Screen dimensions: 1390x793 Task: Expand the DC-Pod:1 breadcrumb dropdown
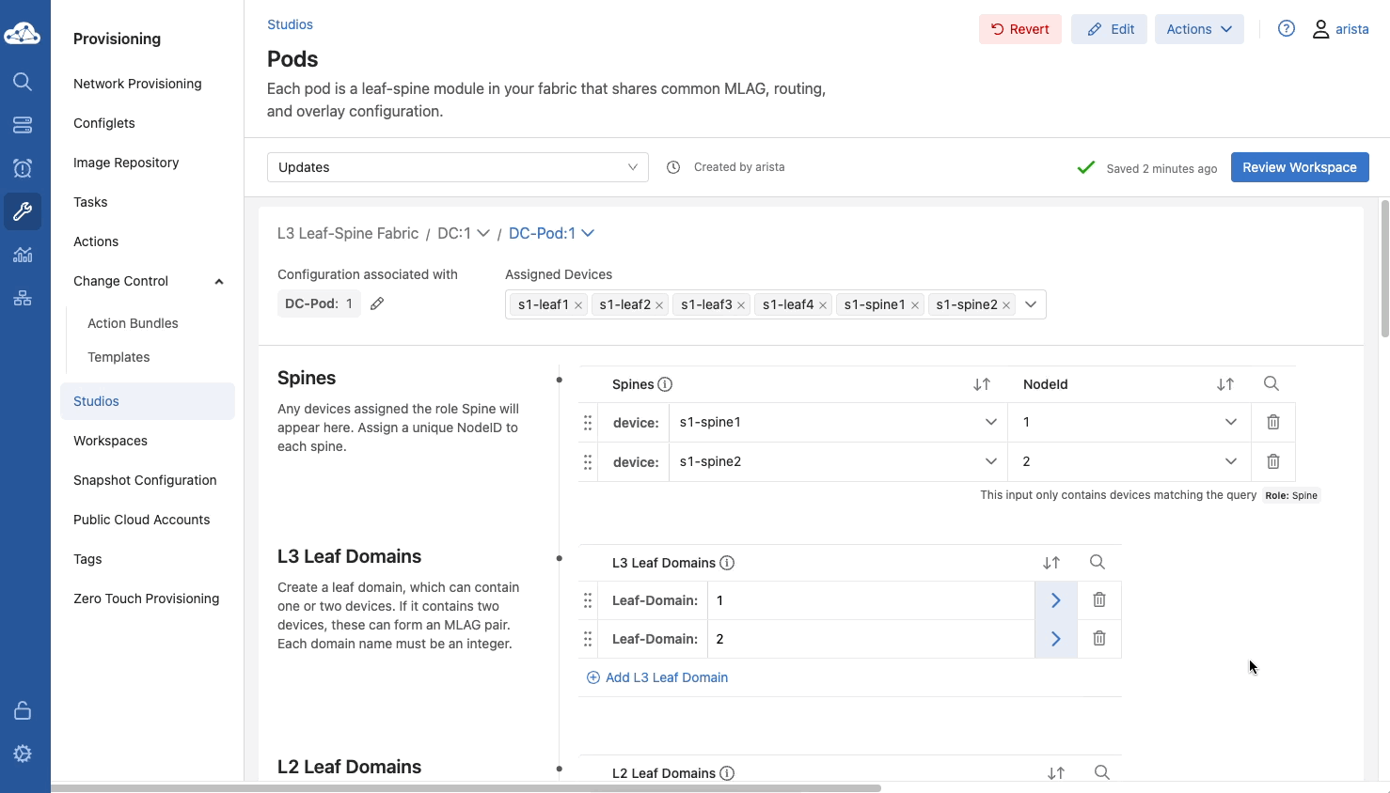click(588, 233)
